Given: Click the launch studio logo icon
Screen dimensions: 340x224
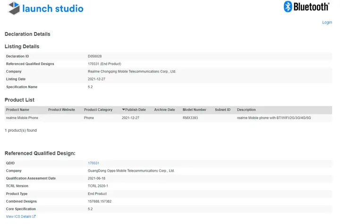Looking at the screenshot, I should [13, 8].
